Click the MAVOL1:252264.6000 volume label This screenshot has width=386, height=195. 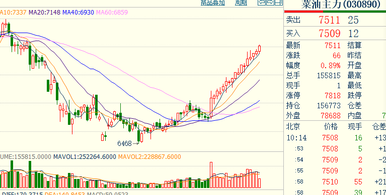coord(85,157)
